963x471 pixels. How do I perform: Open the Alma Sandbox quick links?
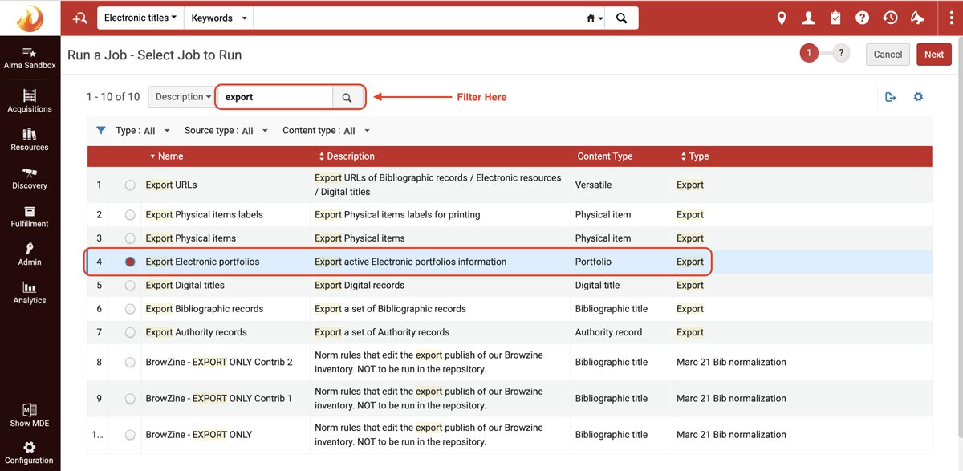30,57
